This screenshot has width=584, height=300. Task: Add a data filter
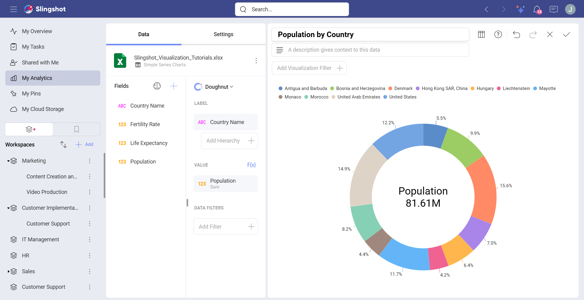(226, 227)
